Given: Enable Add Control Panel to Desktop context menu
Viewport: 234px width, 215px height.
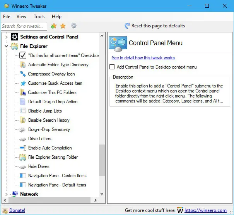Looking at the screenshot, I should click(x=112, y=67).
